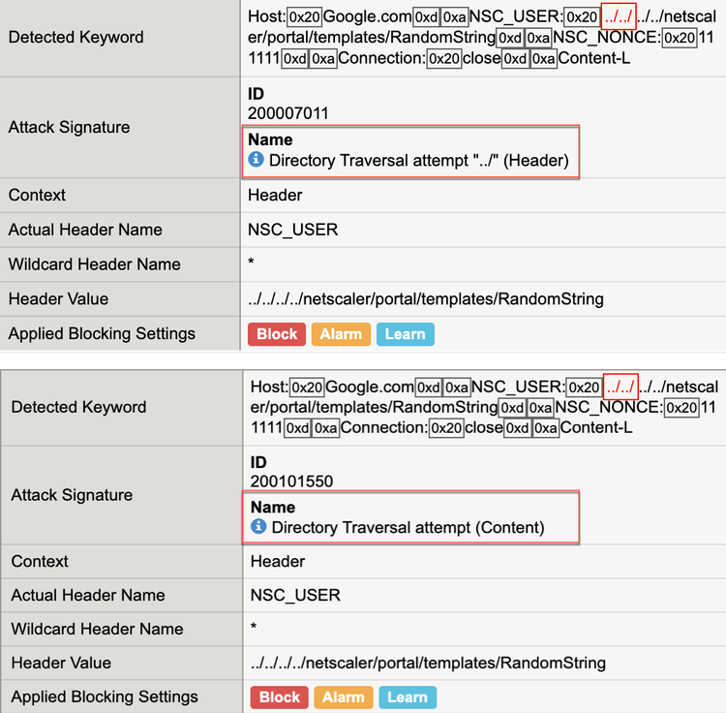Click the Context value Header in lower panel
Screen dimensions: 726x713
tap(278, 561)
